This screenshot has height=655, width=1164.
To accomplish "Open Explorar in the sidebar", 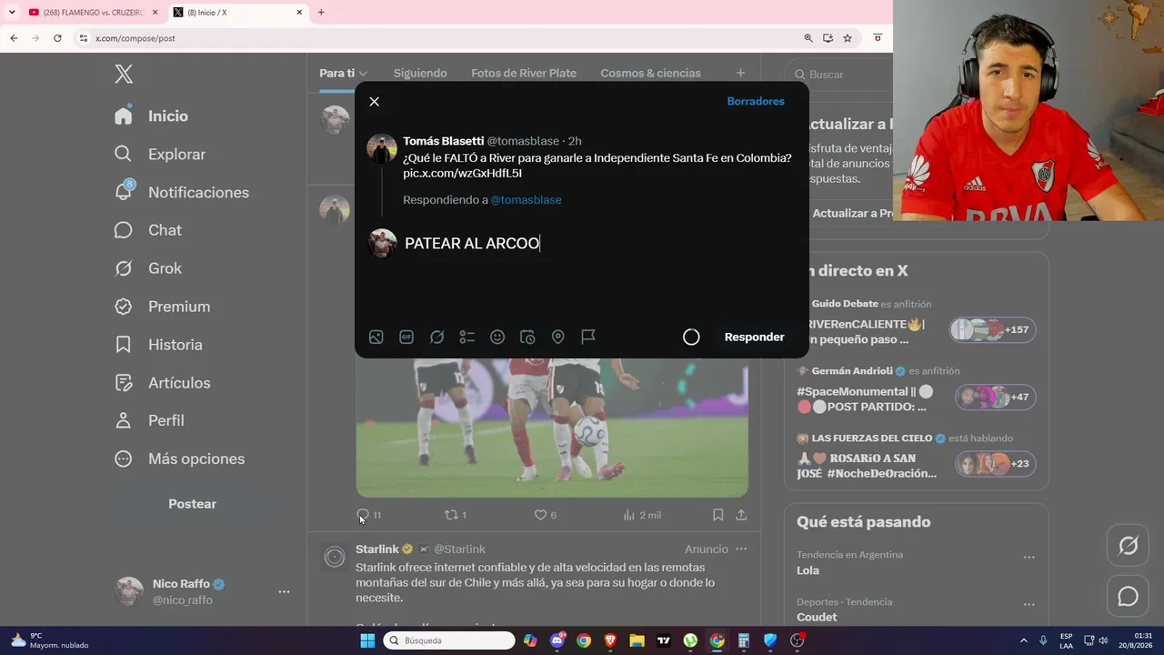I will click(x=160, y=155).
